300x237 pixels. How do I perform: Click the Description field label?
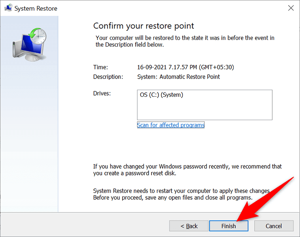pos(108,77)
